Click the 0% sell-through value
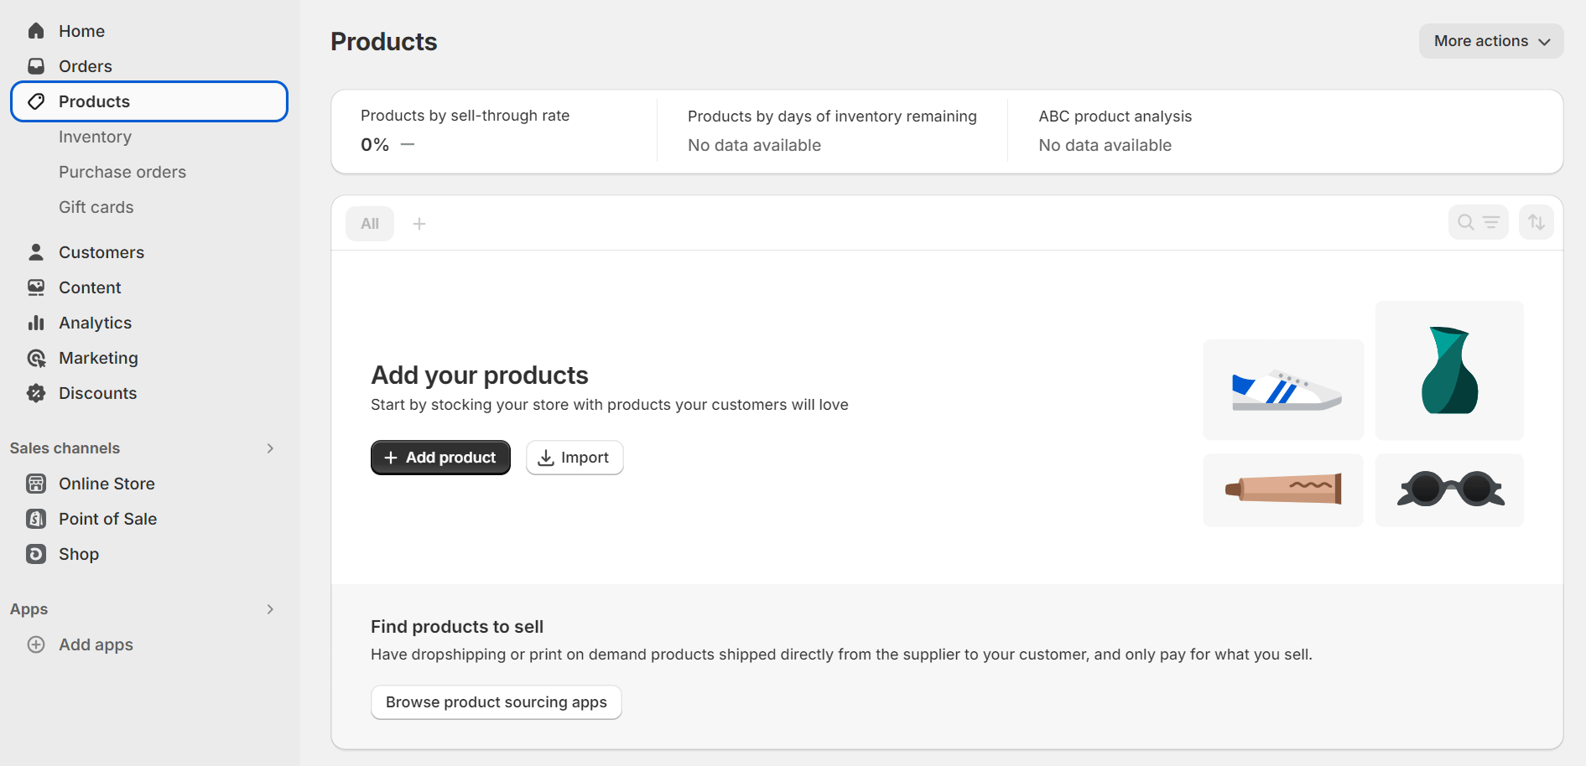Viewport: 1586px width, 766px height. [x=375, y=145]
